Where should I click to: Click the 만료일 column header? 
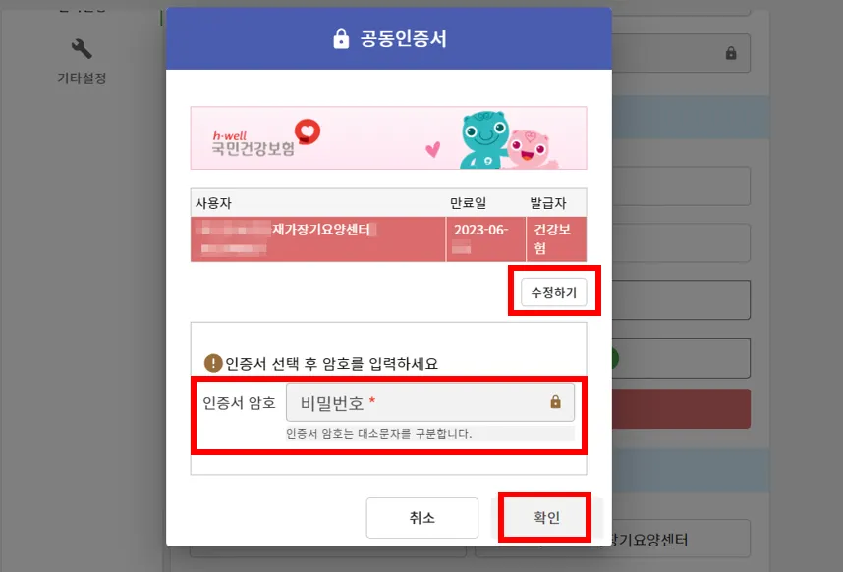[x=468, y=202]
